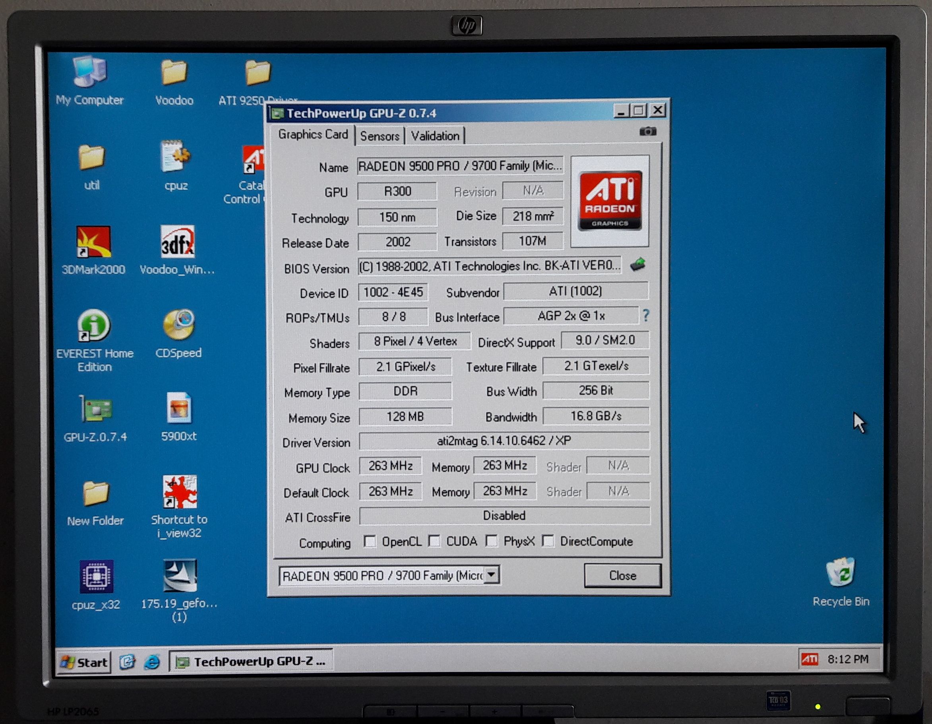Screen dimensions: 932x724
Task: Open the Voodoo_Win 3dfx icon
Action: [178, 242]
